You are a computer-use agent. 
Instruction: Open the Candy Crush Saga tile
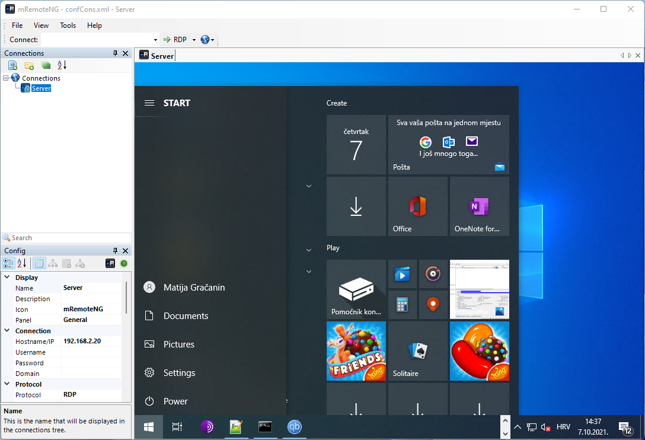[480, 351]
